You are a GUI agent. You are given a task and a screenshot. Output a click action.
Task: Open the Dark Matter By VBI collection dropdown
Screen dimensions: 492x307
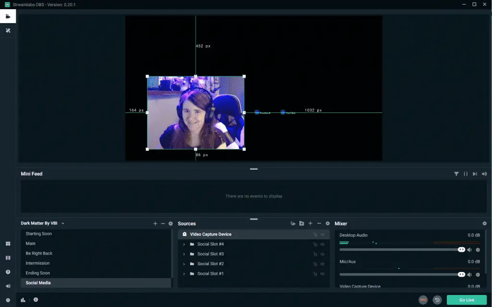63,223
